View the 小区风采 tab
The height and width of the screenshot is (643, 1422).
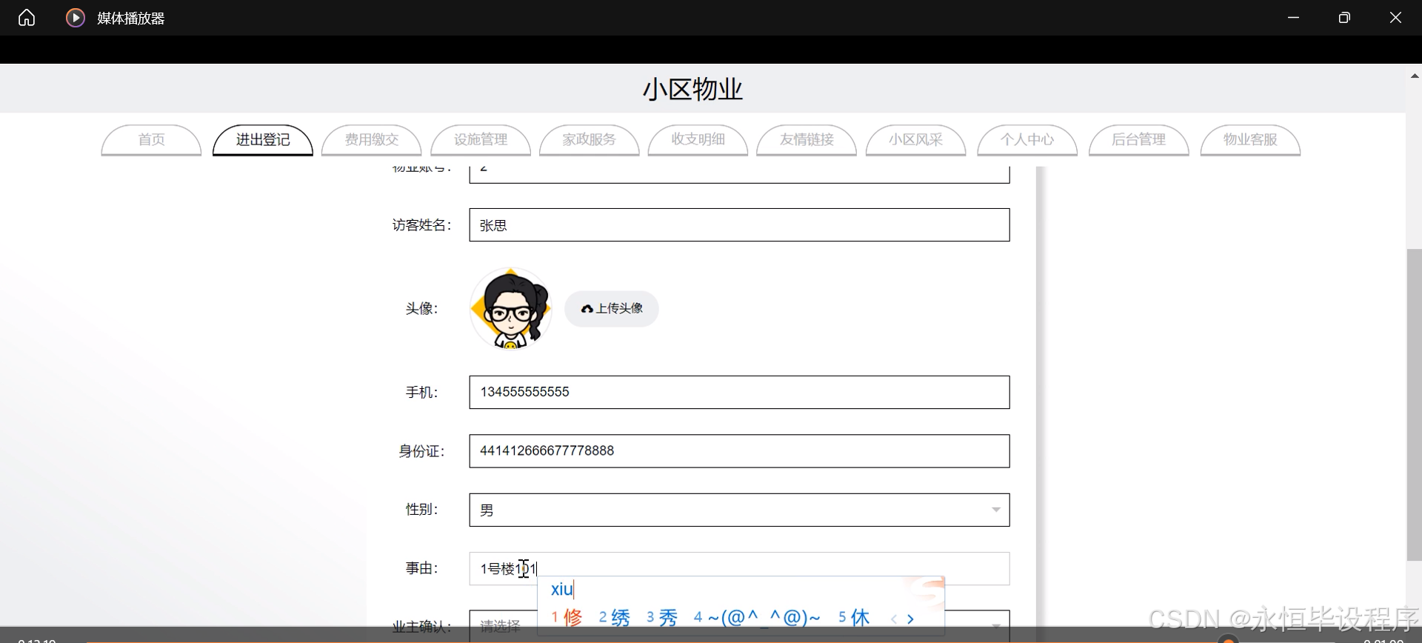coord(915,139)
